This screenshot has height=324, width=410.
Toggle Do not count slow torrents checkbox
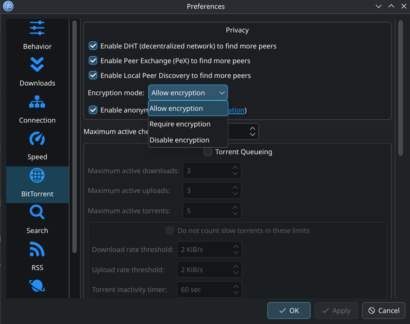point(170,230)
